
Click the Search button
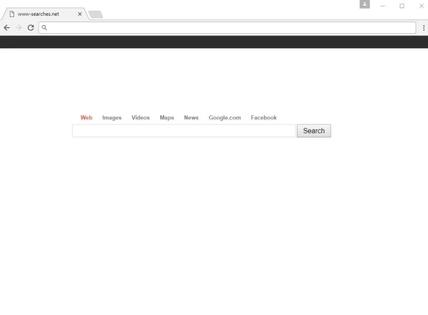click(x=314, y=131)
